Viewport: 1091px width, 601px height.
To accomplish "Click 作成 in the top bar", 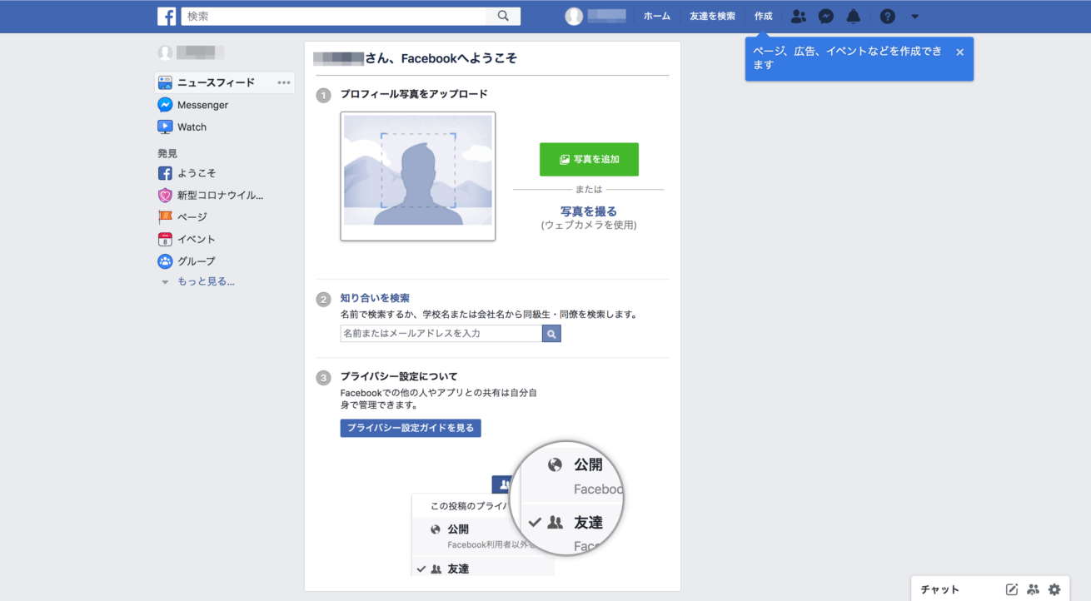I will (763, 16).
